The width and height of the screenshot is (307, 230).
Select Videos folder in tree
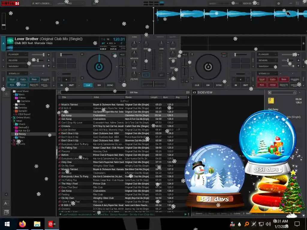tap(22, 98)
